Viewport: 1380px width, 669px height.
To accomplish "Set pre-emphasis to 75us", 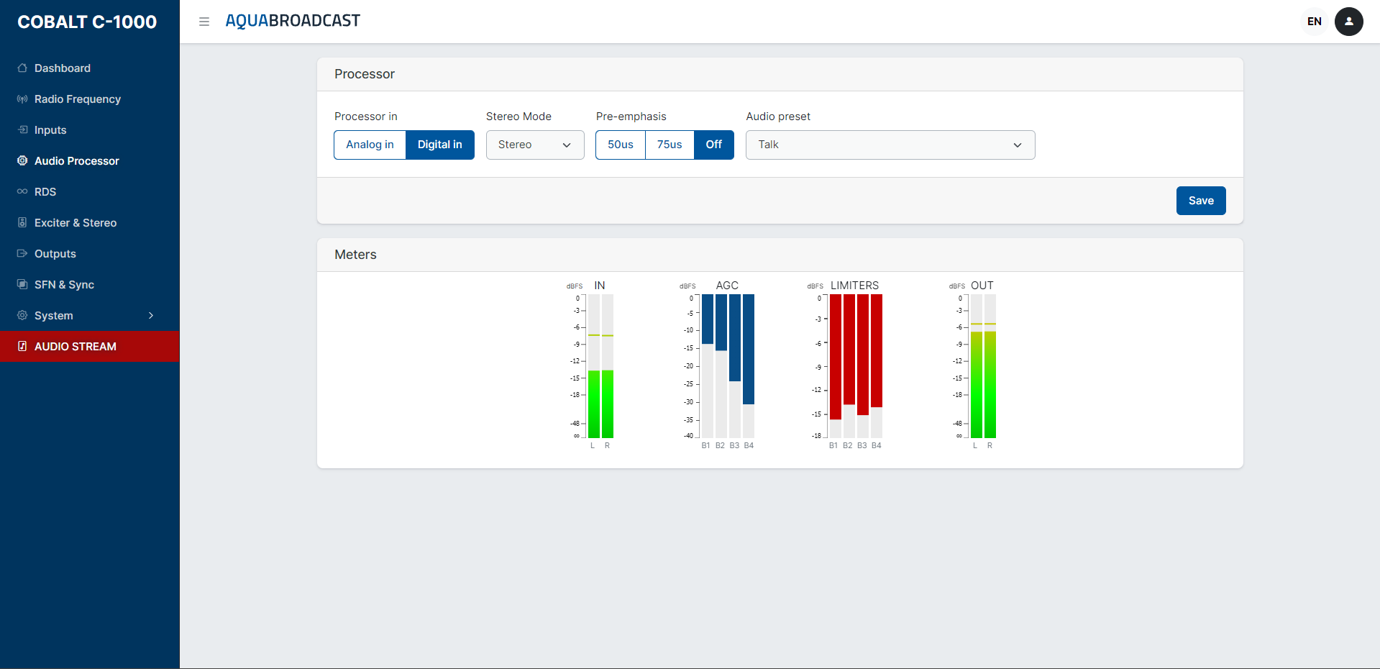I will pos(669,145).
